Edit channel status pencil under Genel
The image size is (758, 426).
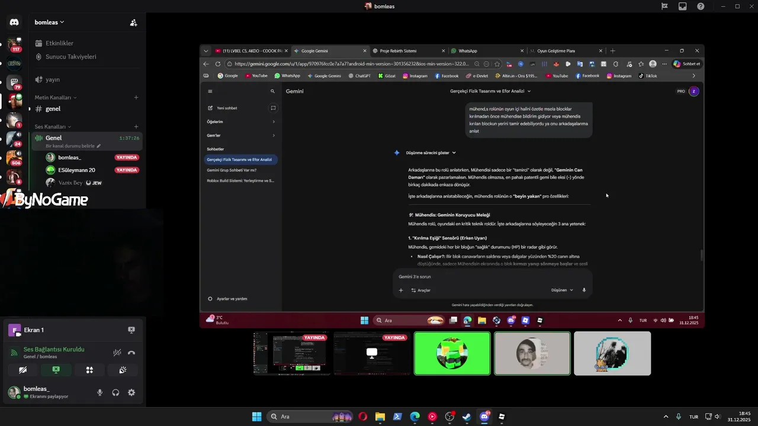(99, 146)
